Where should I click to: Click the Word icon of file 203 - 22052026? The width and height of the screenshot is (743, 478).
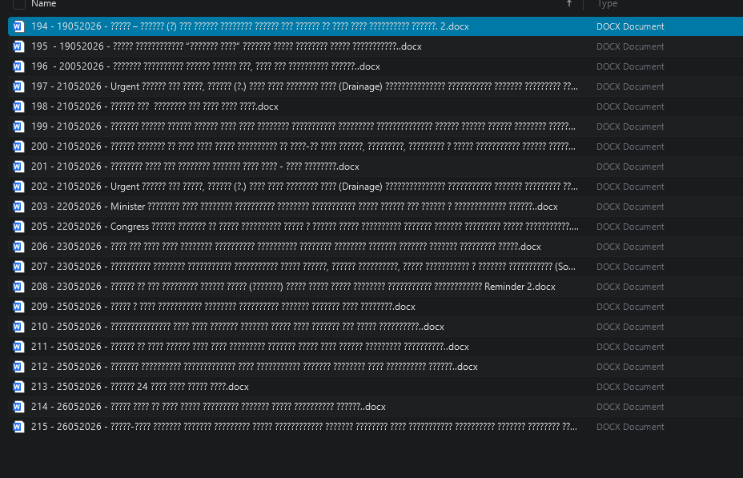[x=18, y=207]
